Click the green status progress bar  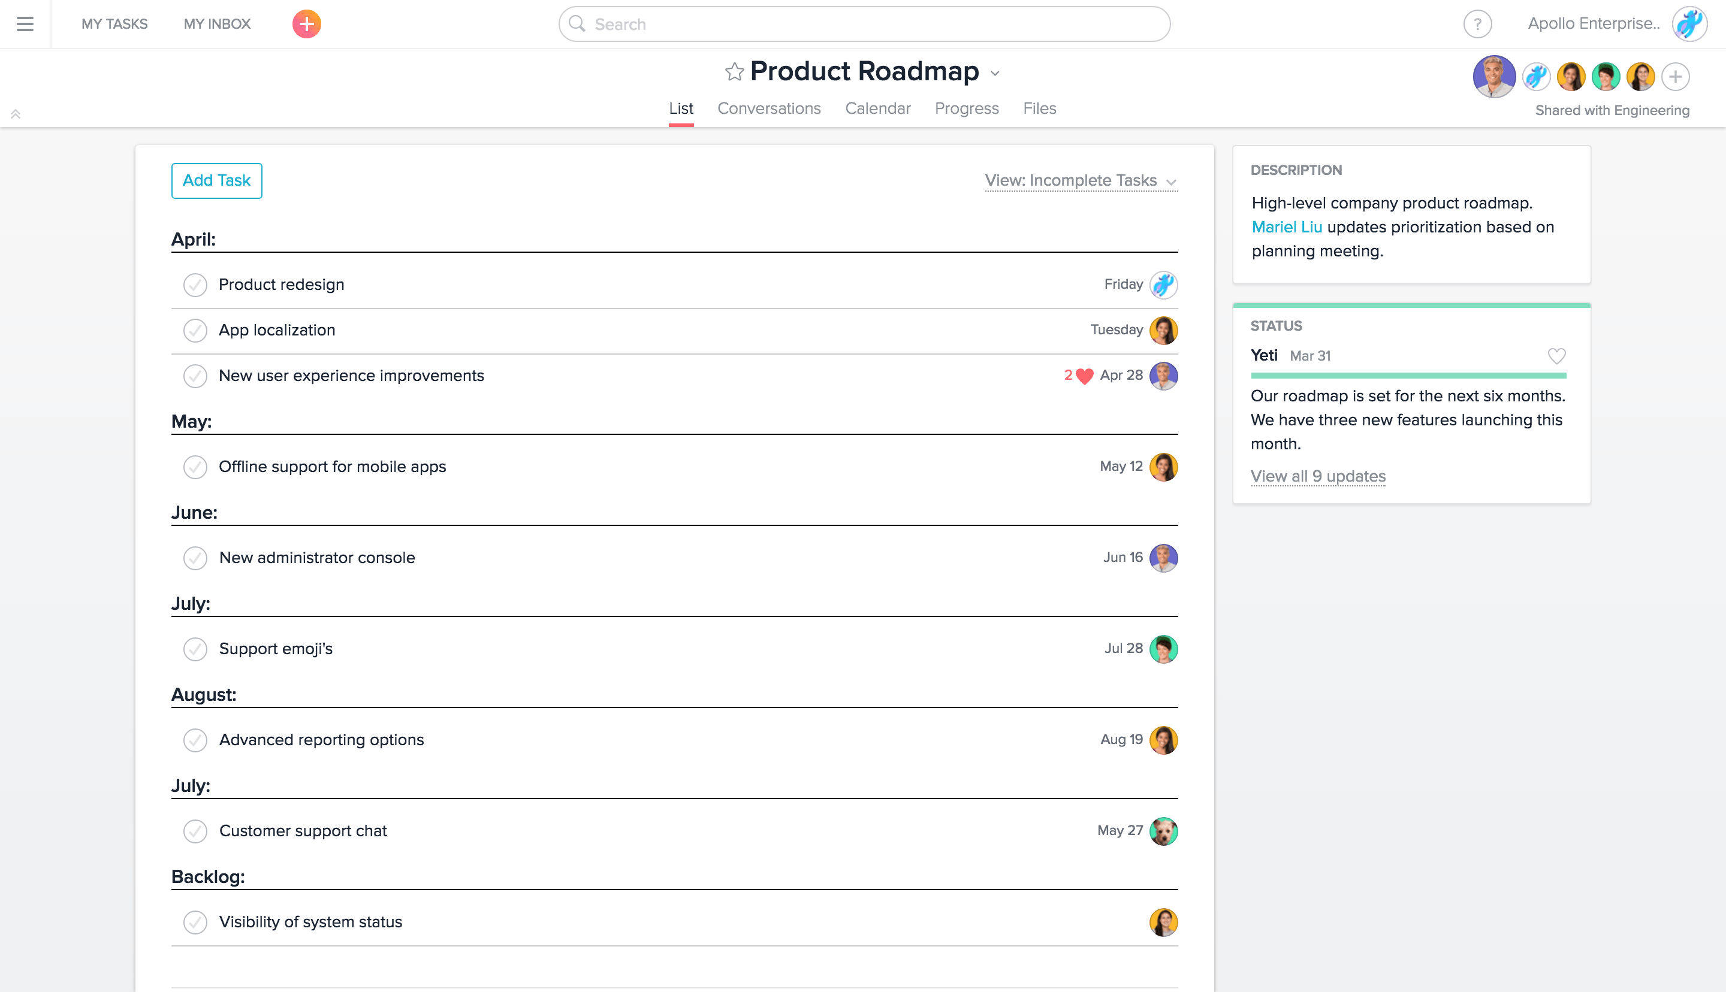[1408, 376]
